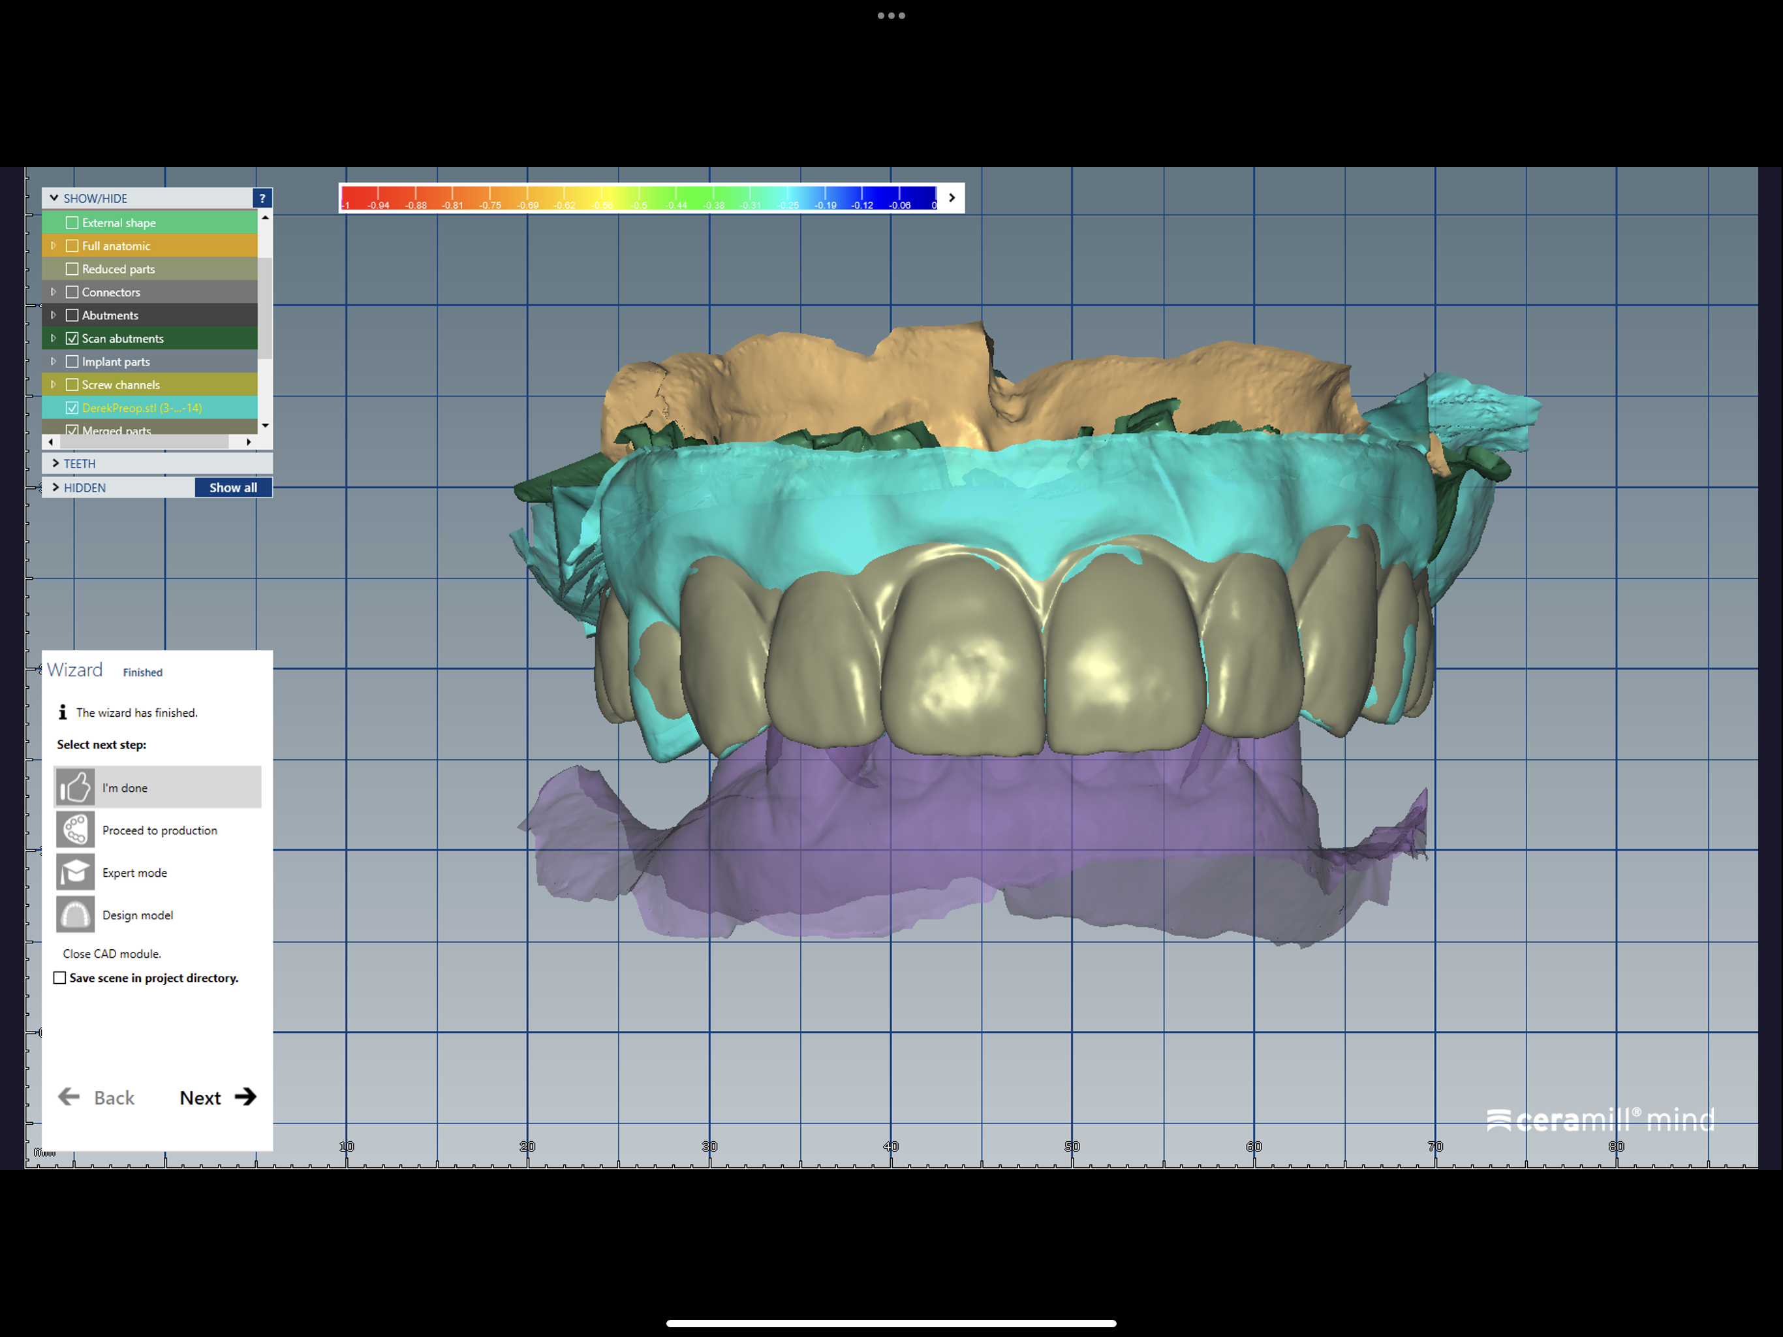Uncheck the Scan abutments checkbox
Viewport: 1783px width, 1337px height.
[x=72, y=338]
